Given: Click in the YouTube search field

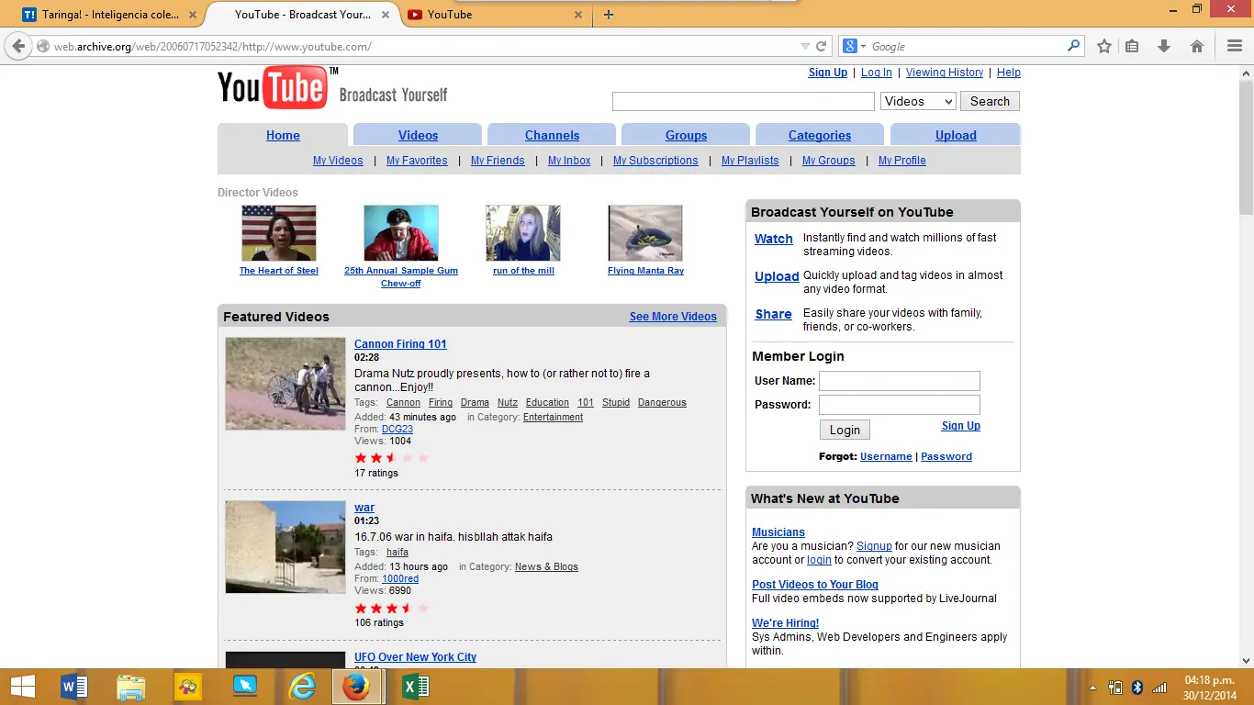Looking at the screenshot, I should (744, 101).
